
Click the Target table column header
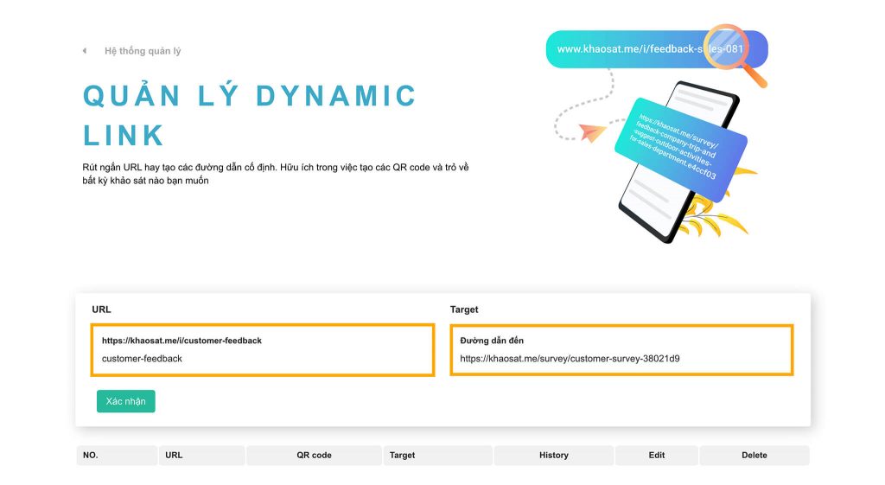pyautogui.click(x=438, y=455)
